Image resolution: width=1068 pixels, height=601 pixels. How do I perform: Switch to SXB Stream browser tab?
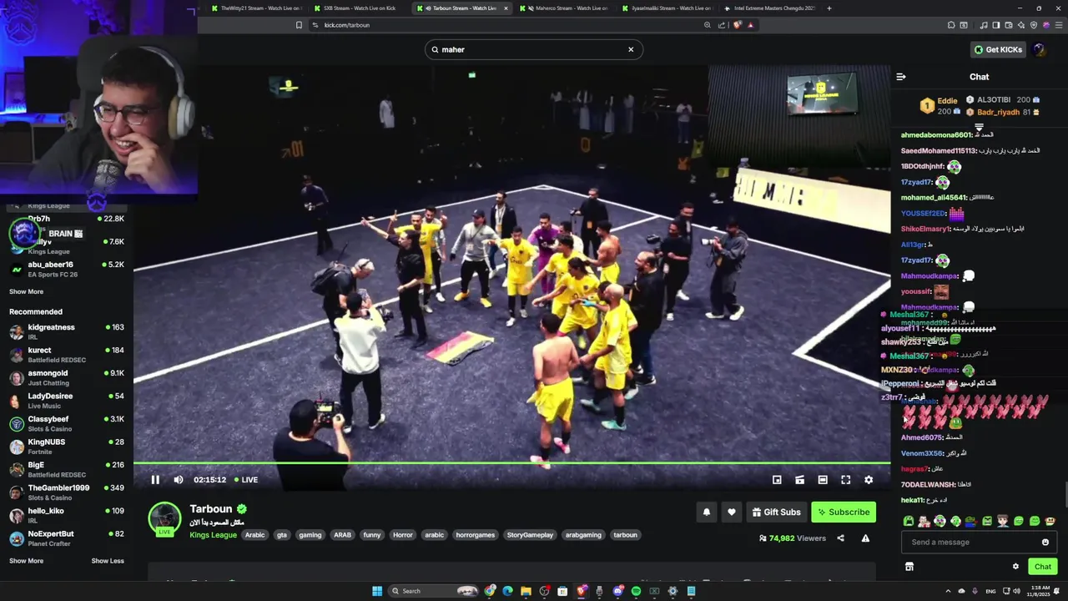359,8
